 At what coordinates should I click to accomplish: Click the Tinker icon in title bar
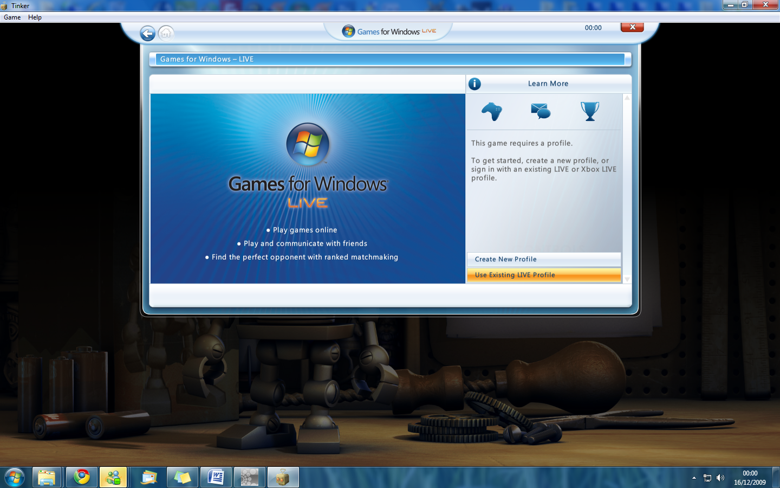5,6
